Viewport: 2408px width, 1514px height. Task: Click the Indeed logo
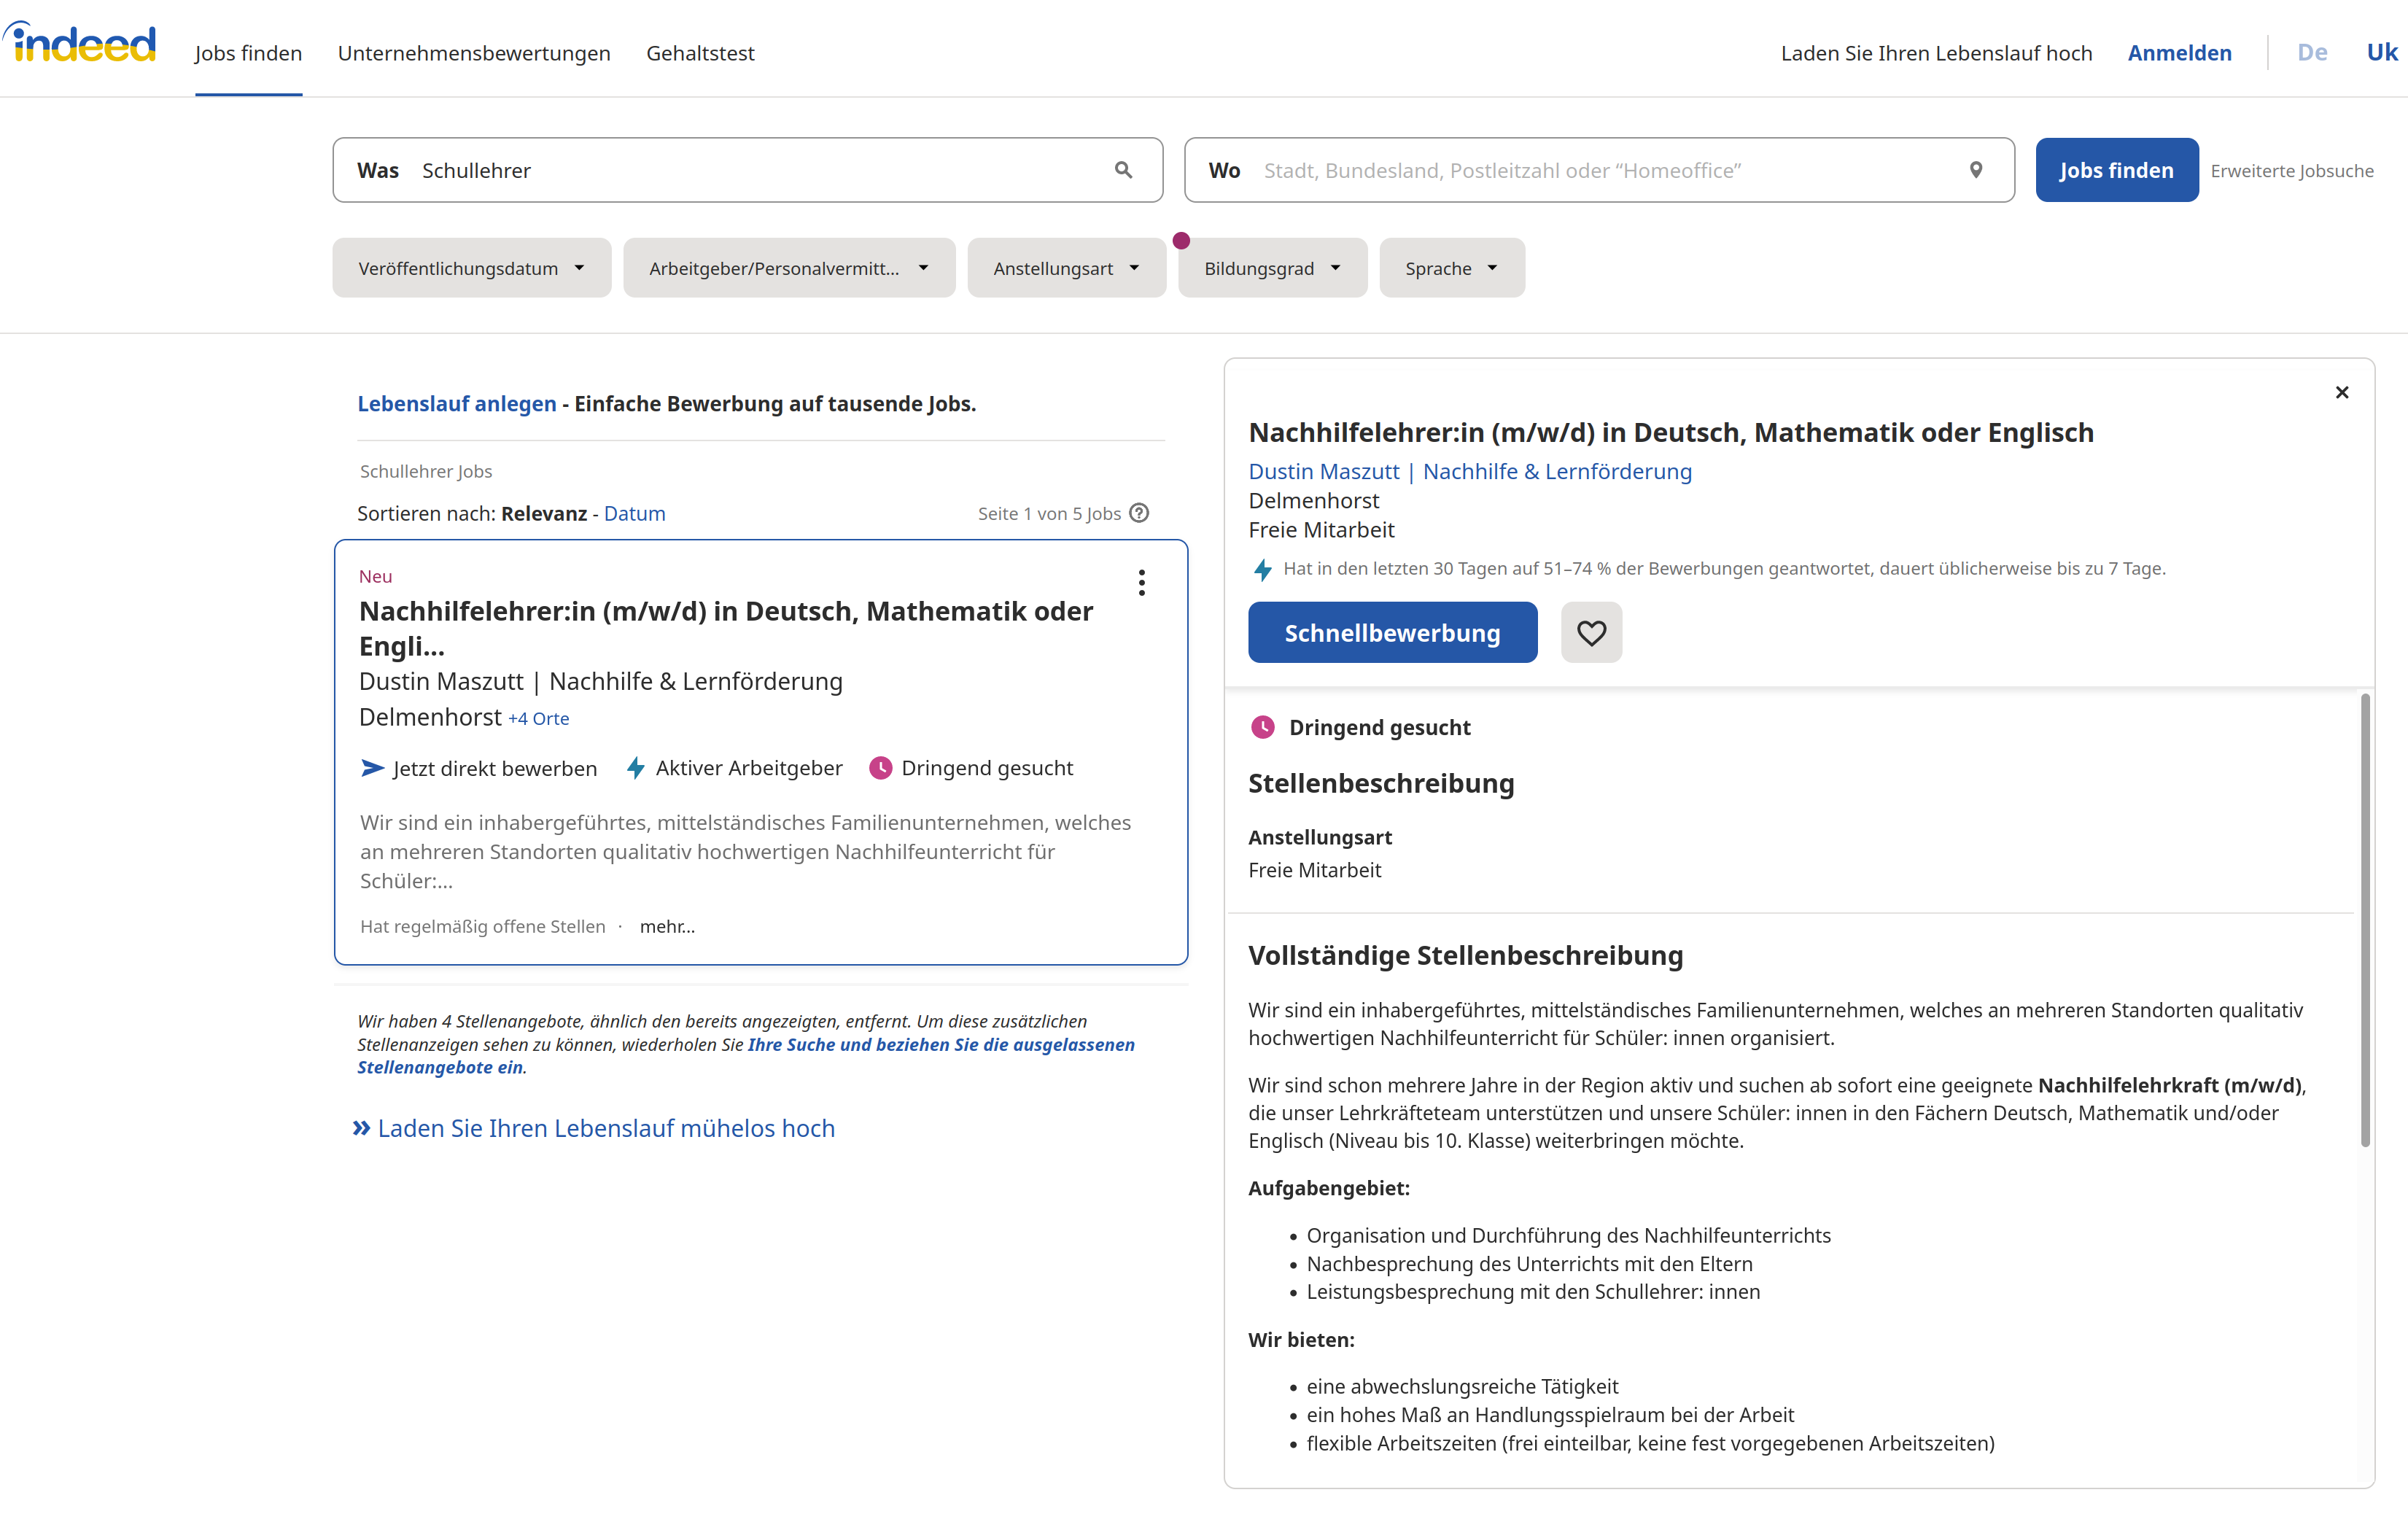tap(80, 44)
